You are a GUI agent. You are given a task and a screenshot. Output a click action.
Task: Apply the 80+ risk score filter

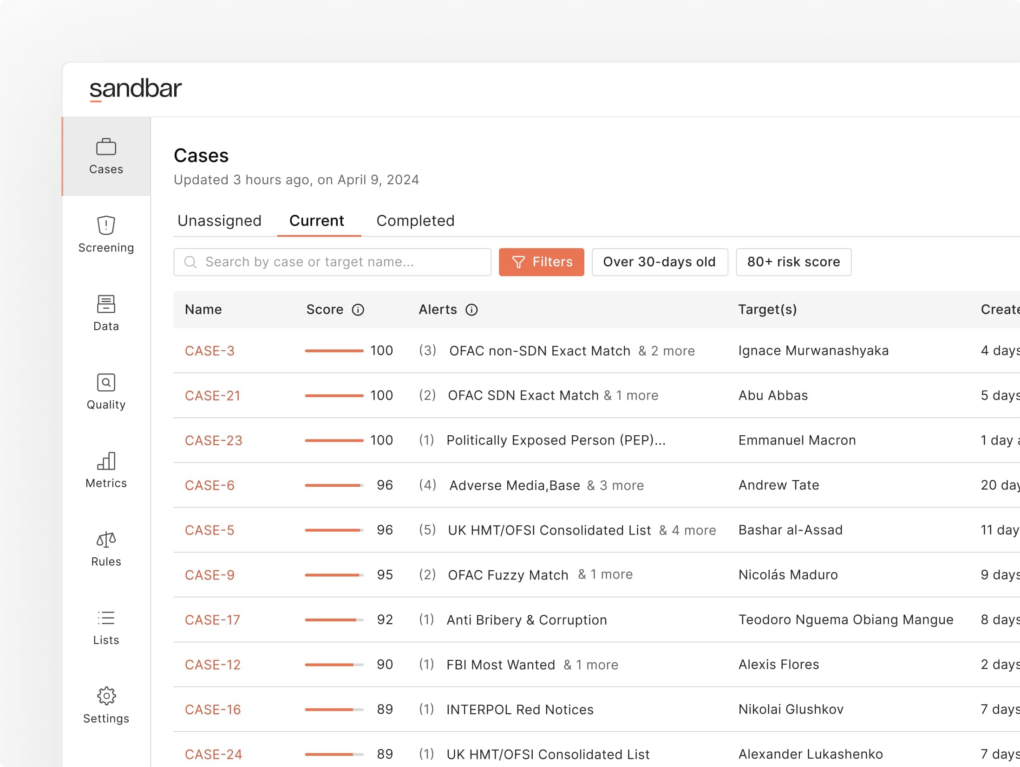[x=793, y=262]
